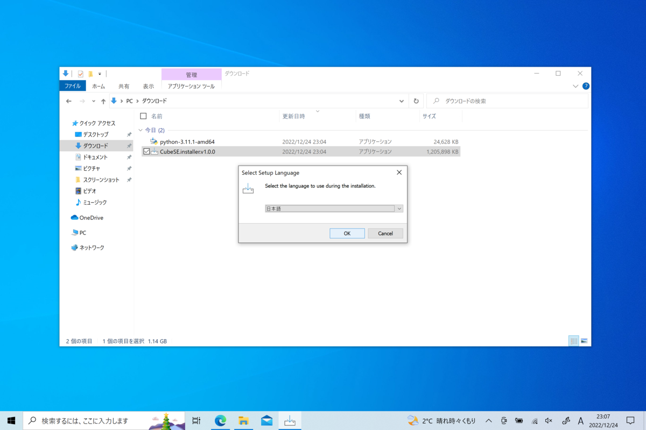Switch to details view icon in status bar
This screenshot has height=430, width=646.
[574, 341]
